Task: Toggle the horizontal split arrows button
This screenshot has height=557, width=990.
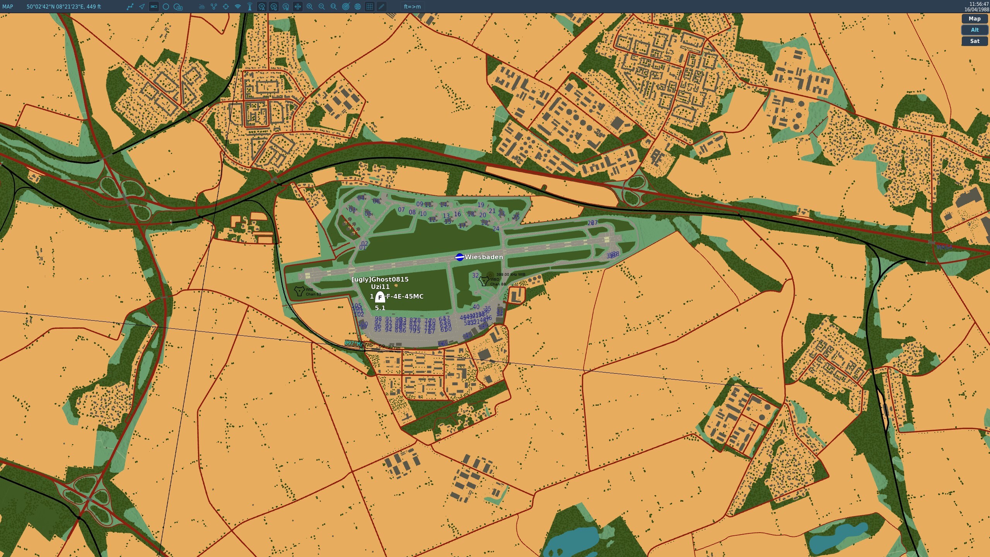Action: point(298,7)
